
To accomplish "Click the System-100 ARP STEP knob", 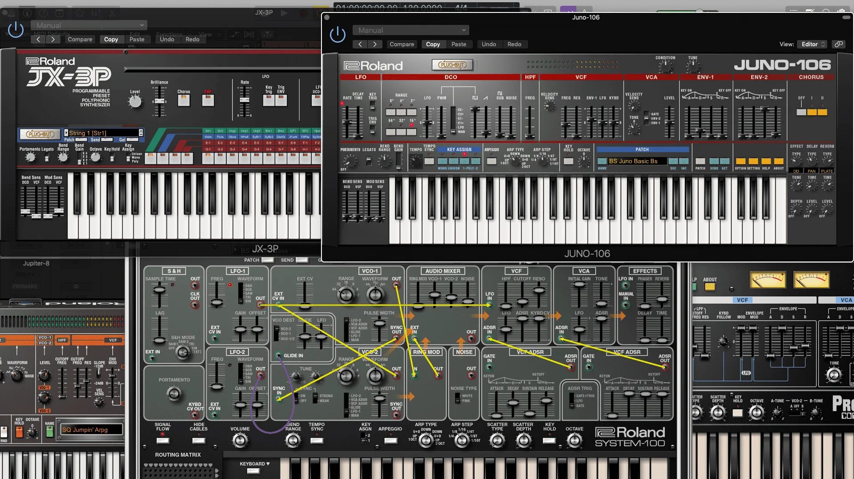I will point(462,441).
